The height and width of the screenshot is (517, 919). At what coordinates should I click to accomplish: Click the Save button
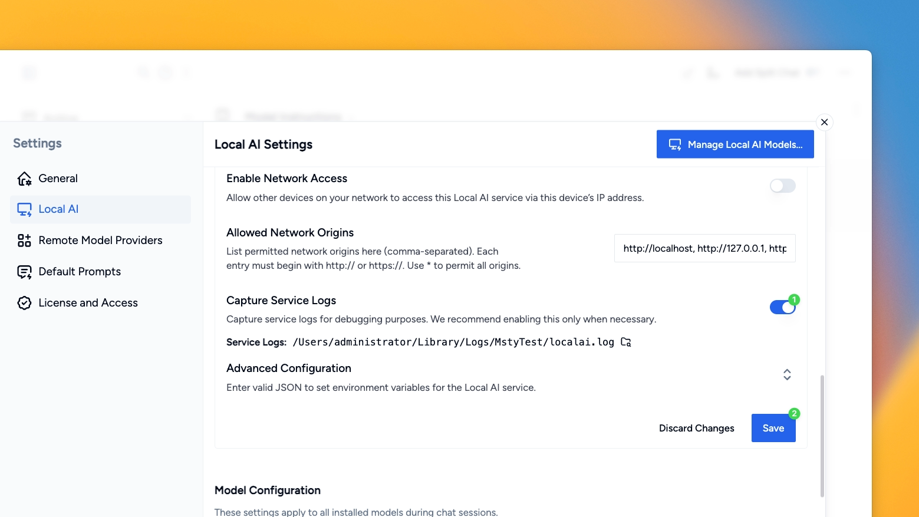773,428
